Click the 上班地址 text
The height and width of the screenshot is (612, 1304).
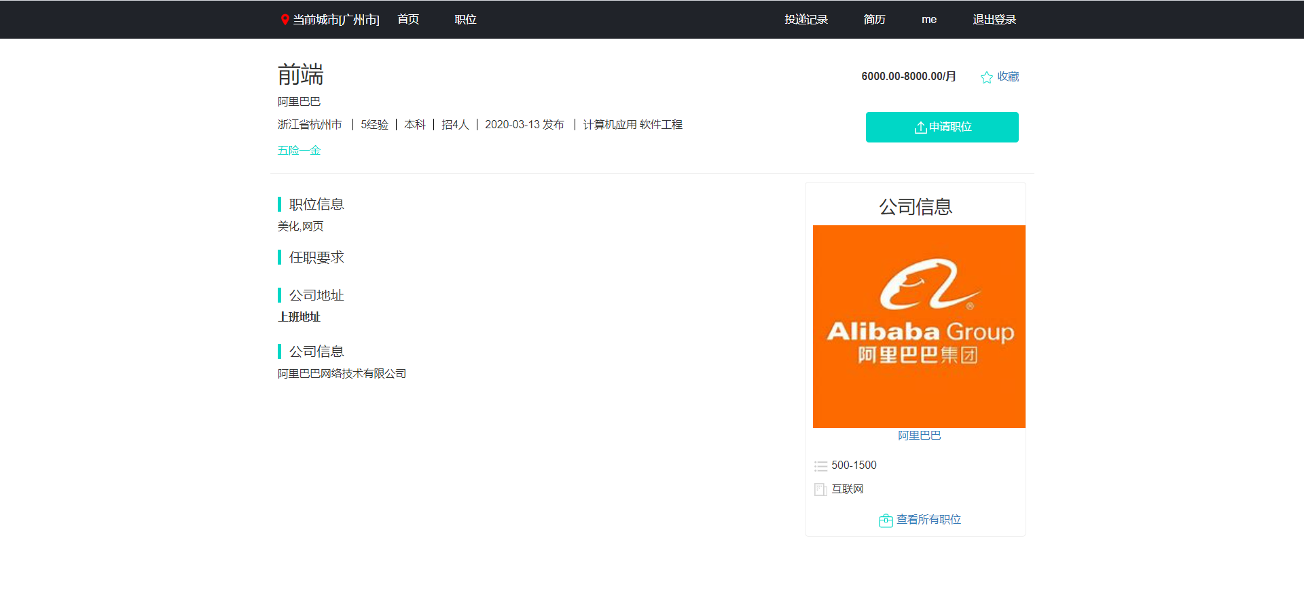299,317
